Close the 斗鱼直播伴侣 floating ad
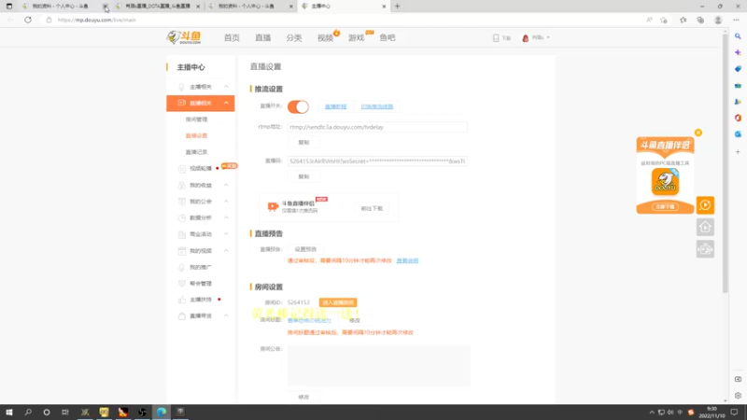747x420 pixels. click(698, 133)
